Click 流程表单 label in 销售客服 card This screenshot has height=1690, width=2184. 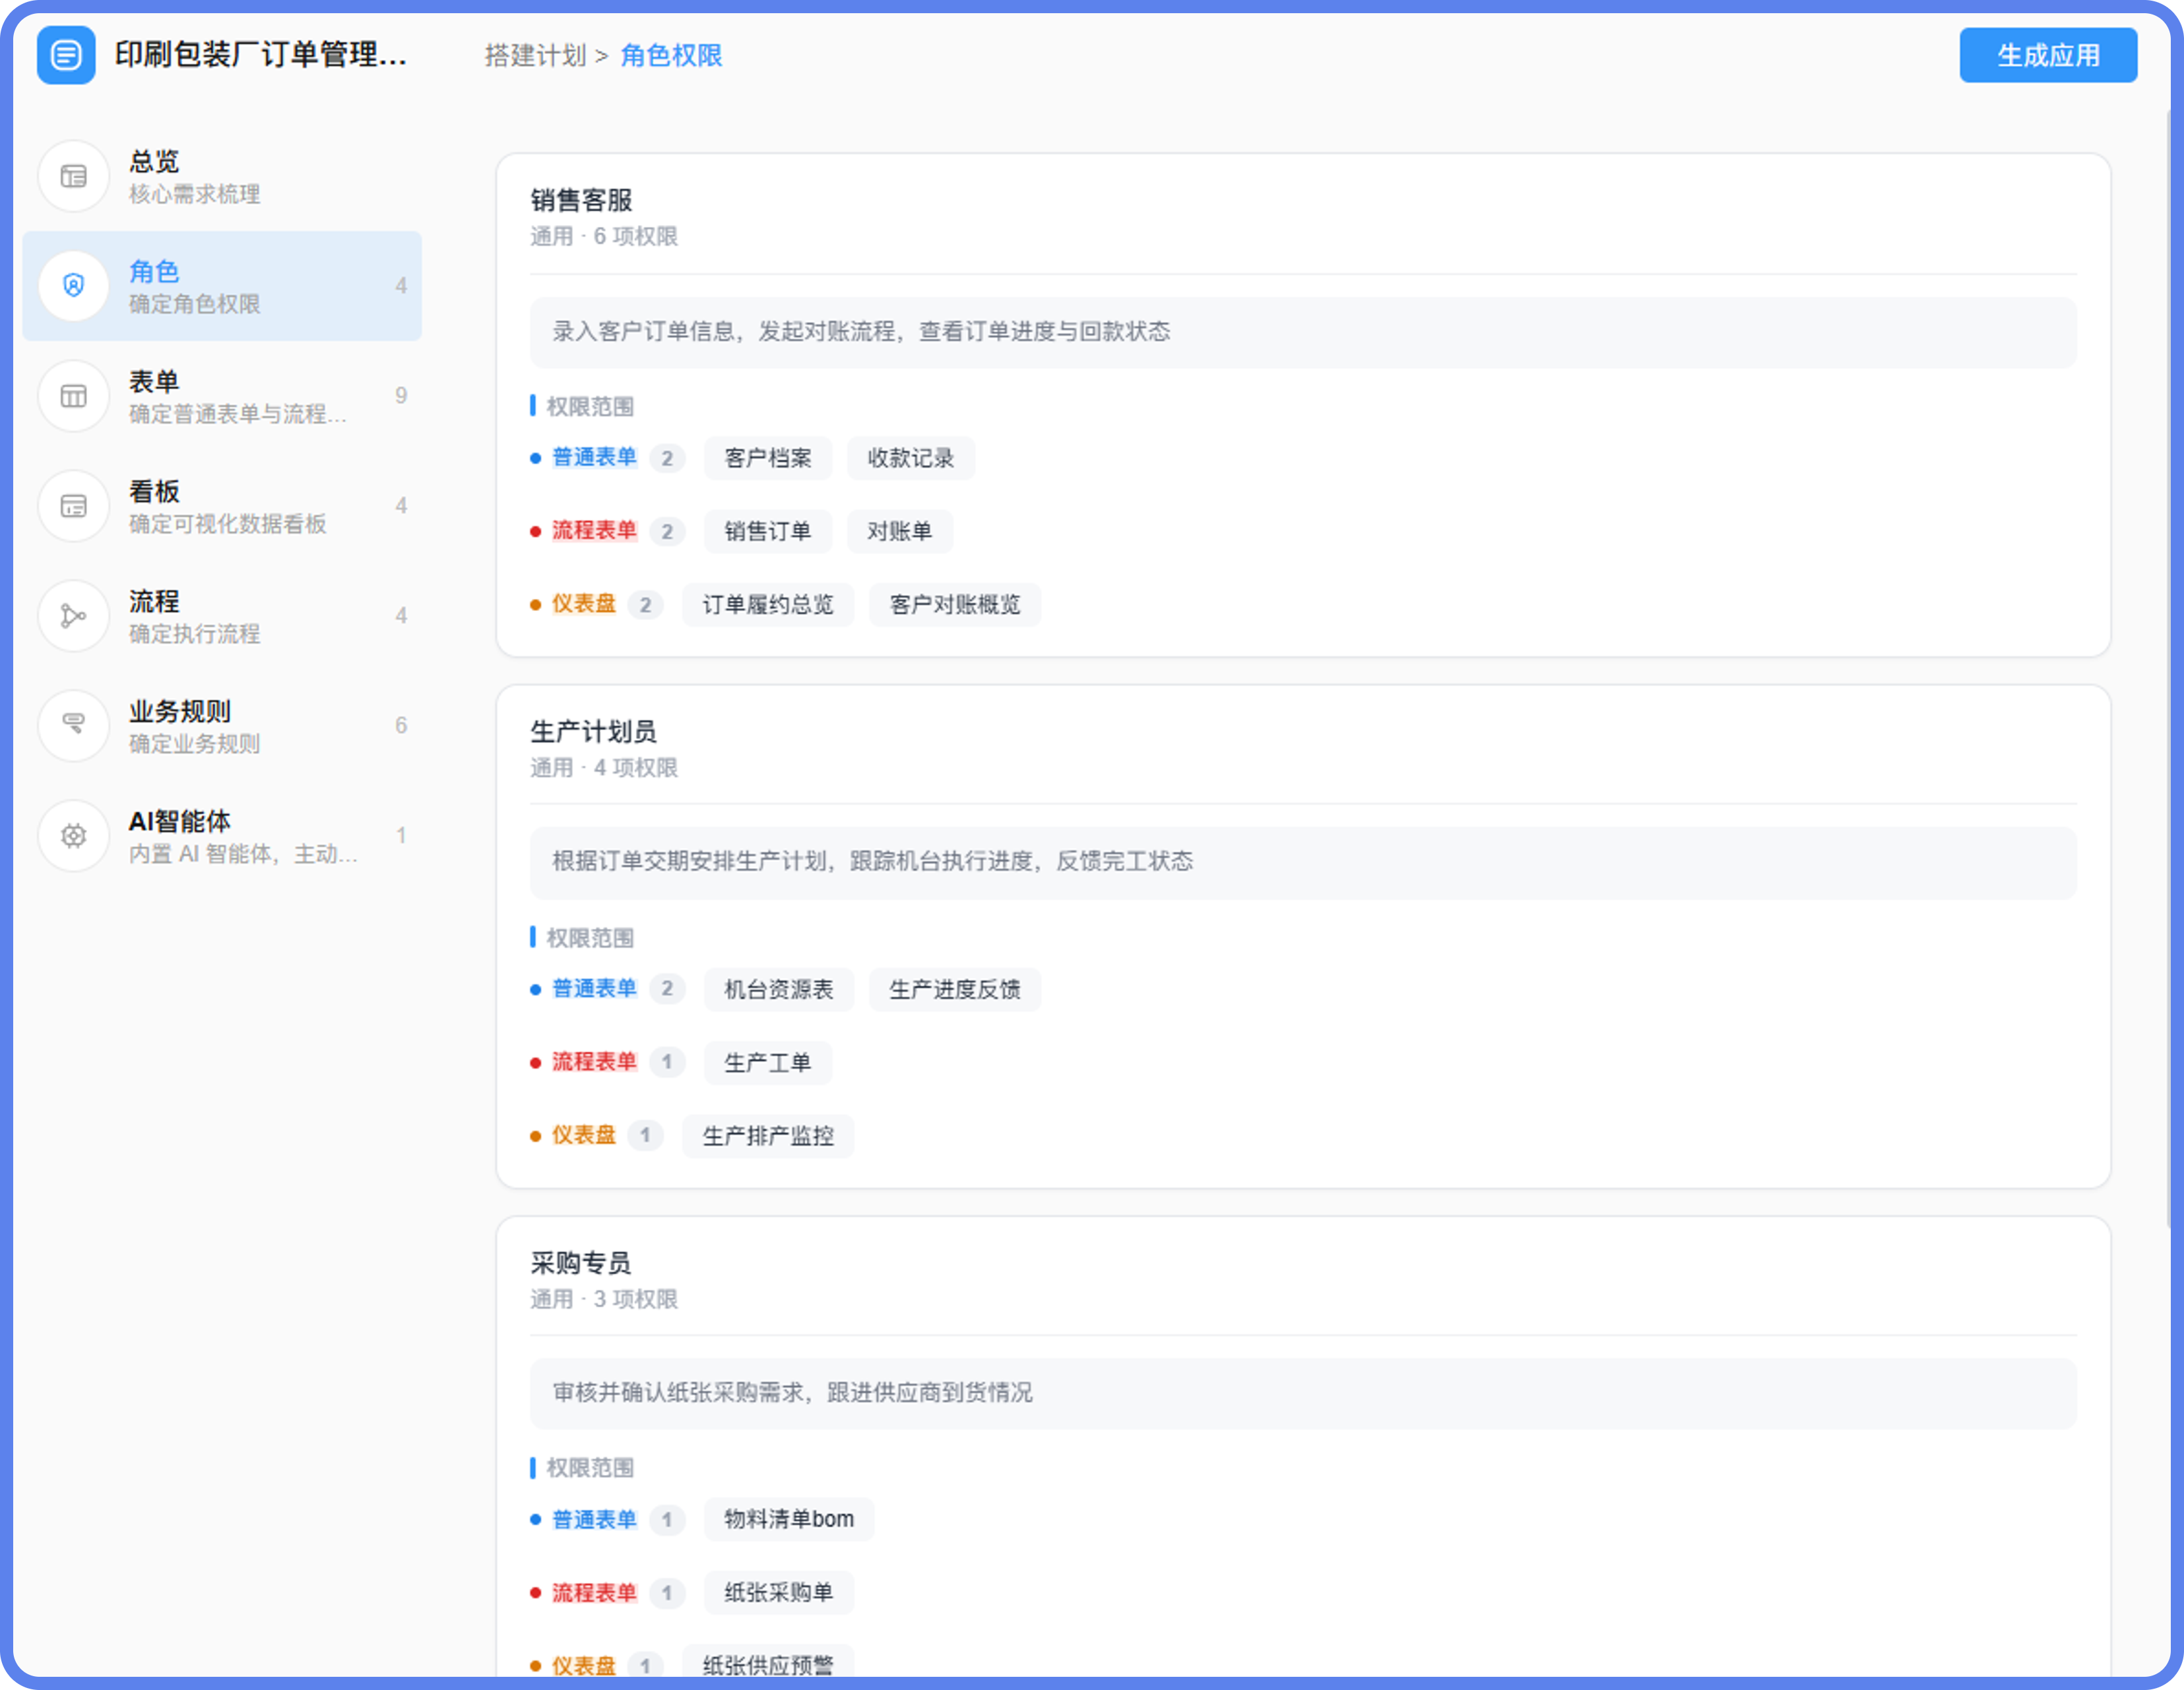coord(594,530)
